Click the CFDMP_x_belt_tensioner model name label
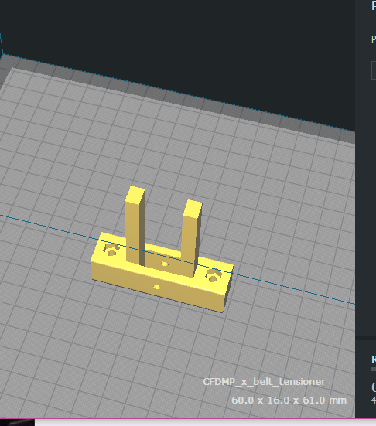 pos(264,382)
